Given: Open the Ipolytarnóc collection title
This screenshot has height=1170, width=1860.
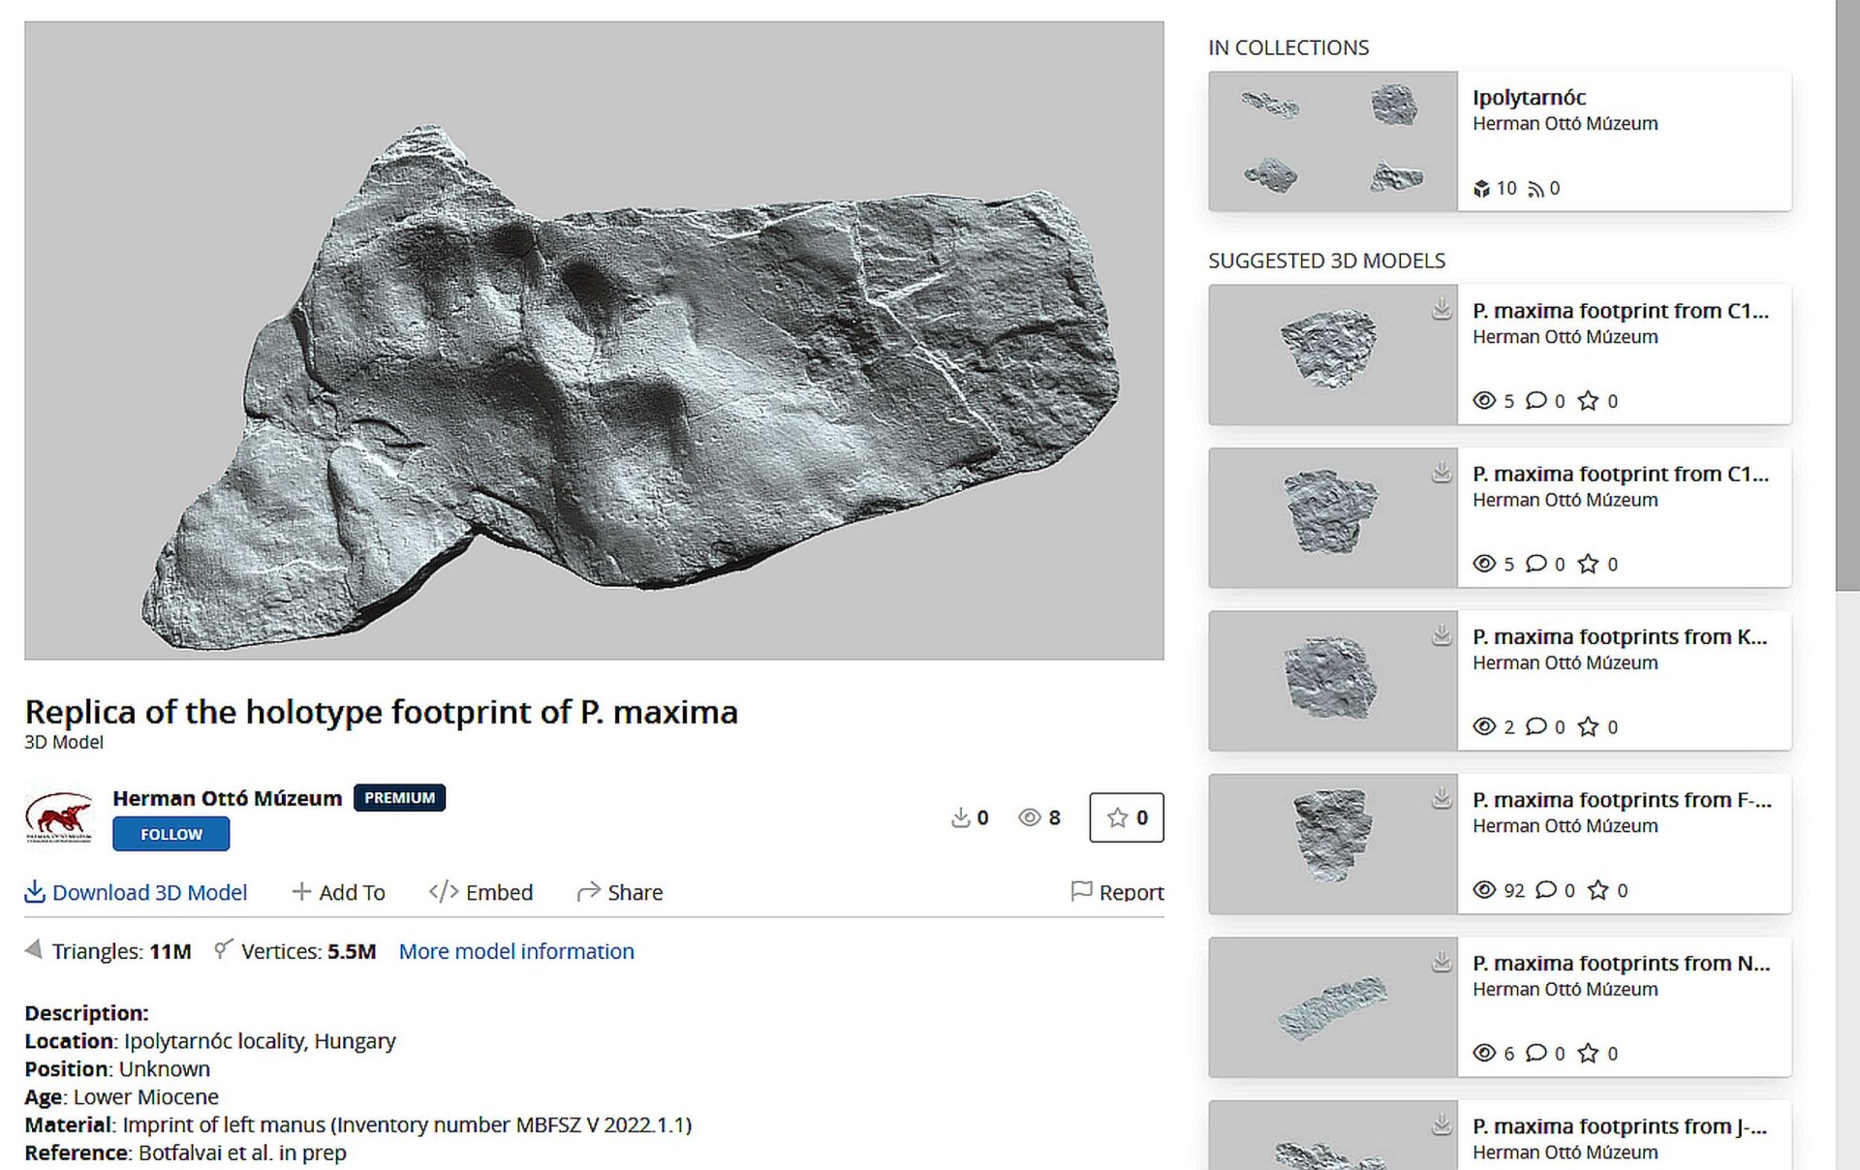Looking at the screenshot, I should pyautogui.click(x=1529, y=97).
